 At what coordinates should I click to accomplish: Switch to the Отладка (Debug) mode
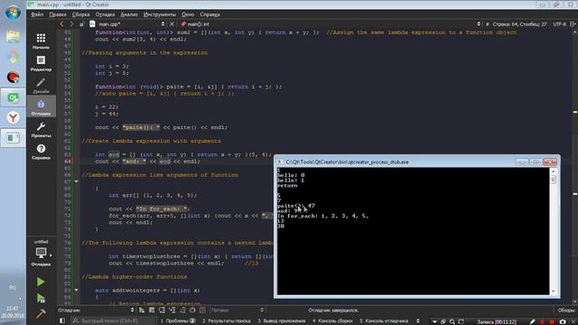click(x=41, y=107)
